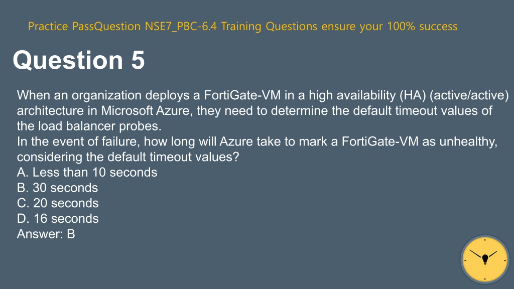
Task: Select option A Less than 10 seconds
Action: click(x=87, y=173)
